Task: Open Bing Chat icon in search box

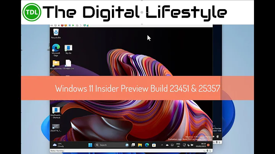Action: (127, 145)
